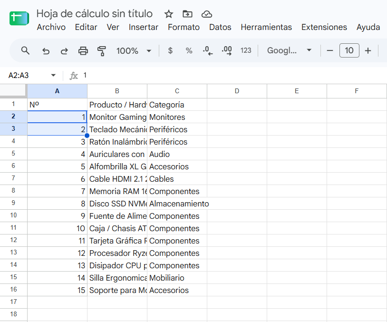Star this spreadsheet

pyautogui.click(x=169, y=14)
